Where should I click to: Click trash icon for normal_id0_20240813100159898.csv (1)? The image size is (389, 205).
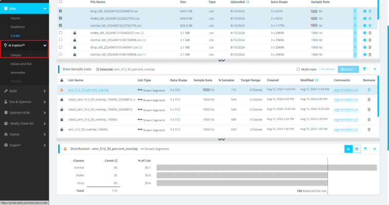pyautogui.click(x=369, y=54)
